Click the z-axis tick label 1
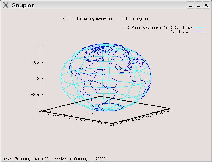The image size is (212, 162). pyautogui.click(x=38, y=46)
